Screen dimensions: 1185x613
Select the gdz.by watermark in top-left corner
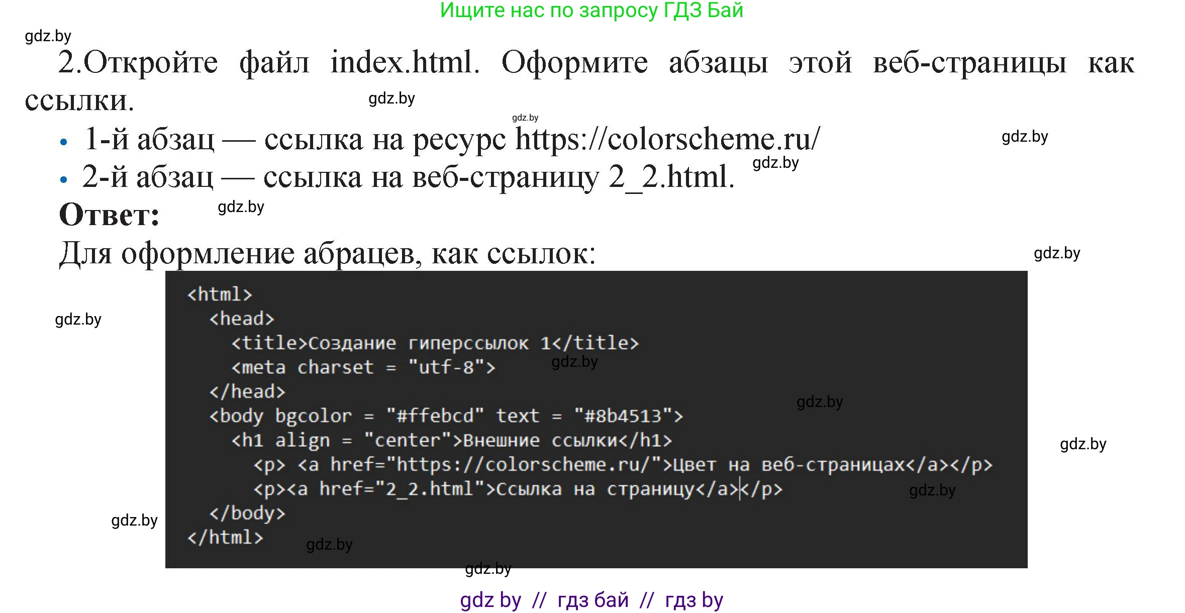click(x=48, y=36)
